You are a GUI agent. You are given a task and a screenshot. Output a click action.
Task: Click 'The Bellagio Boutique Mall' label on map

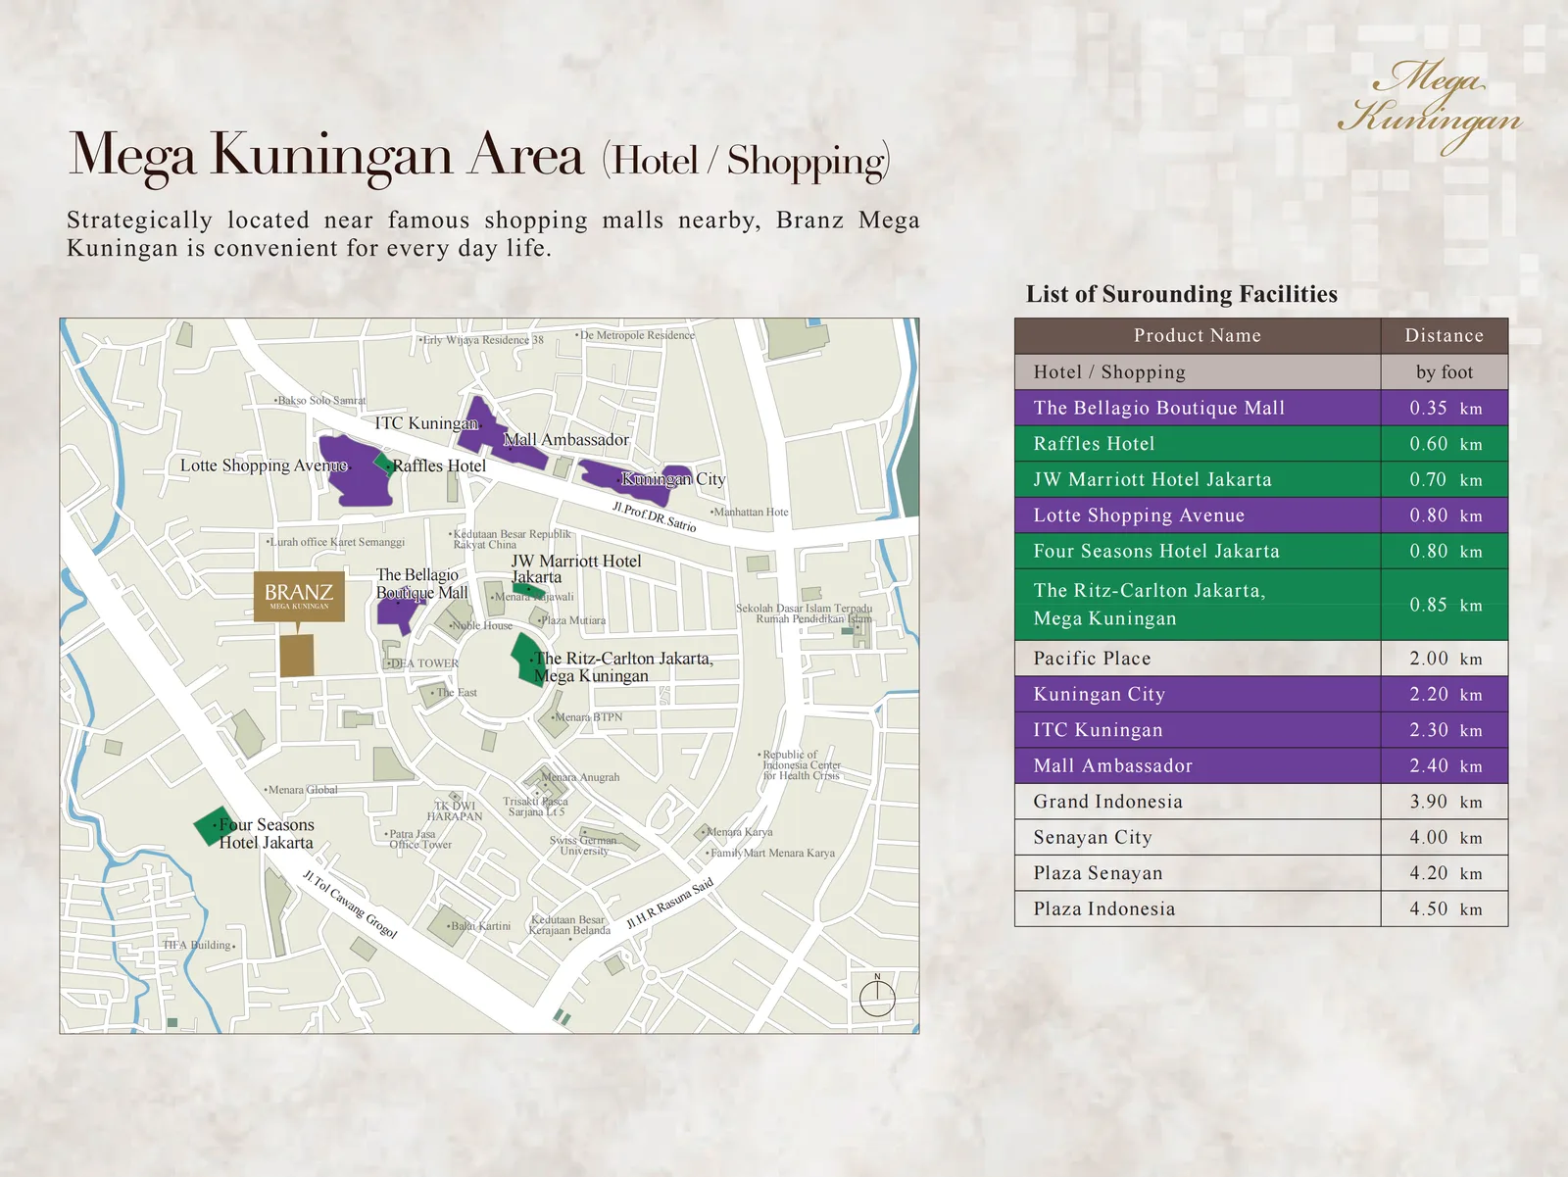pyautogui.click(x=421, y=583)
